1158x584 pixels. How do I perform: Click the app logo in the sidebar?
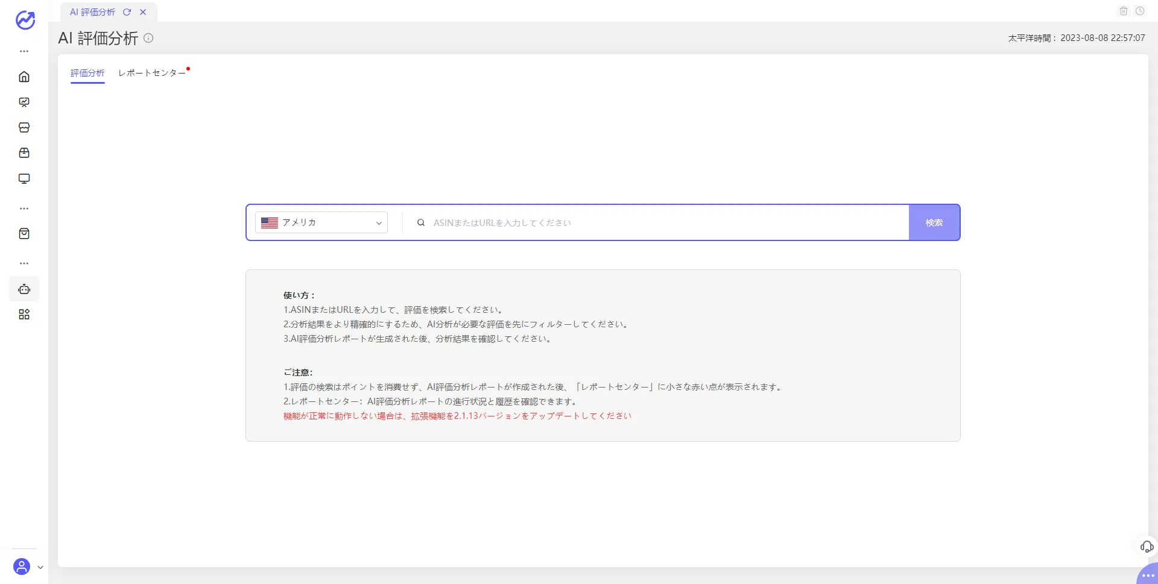pyautogui.click(x=25, y=20)
